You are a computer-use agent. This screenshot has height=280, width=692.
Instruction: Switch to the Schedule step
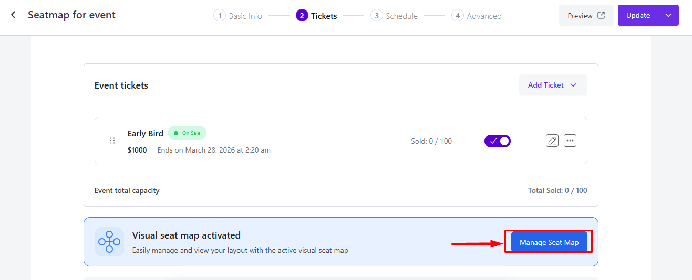pyautogui.click(x=394, y=16)
